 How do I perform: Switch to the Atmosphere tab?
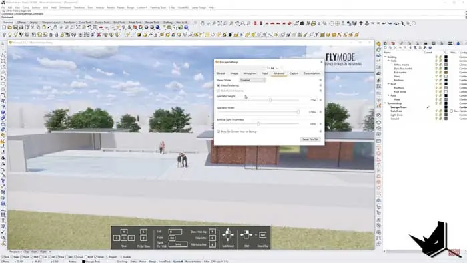(x=250, y=73)
